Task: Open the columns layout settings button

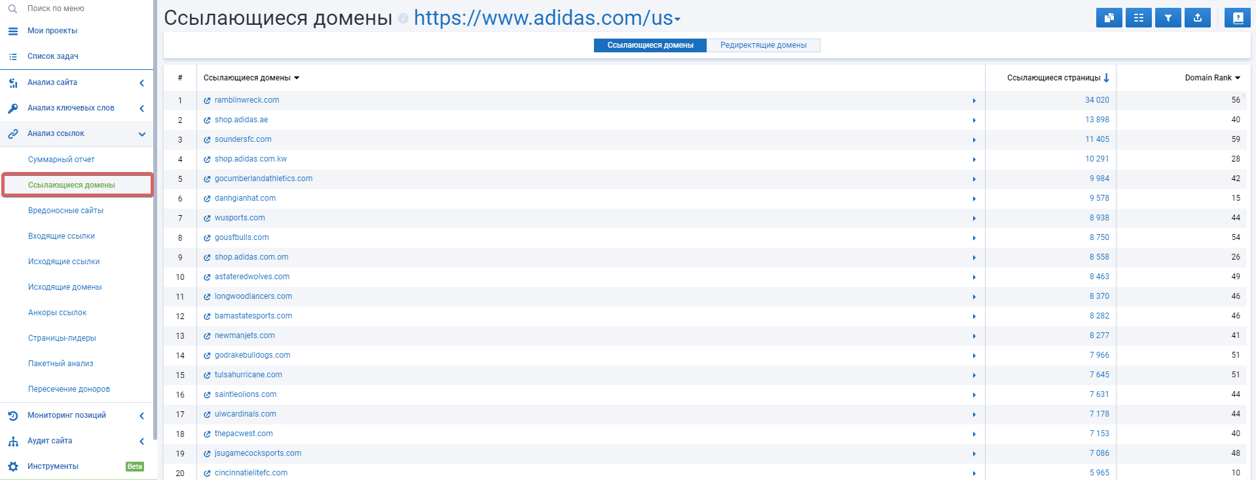Action: 1138,18
